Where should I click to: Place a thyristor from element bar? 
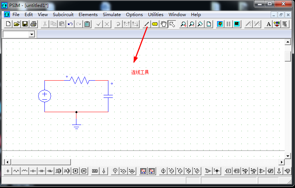[x=50, y=171]
